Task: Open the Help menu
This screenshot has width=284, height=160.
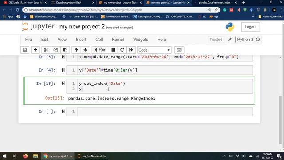Action: coord(162,40)
